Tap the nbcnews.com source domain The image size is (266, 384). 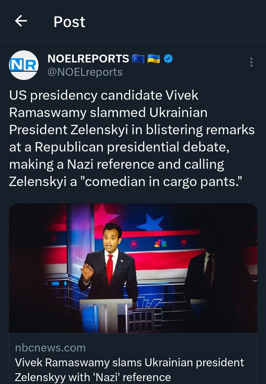(50, 348)
